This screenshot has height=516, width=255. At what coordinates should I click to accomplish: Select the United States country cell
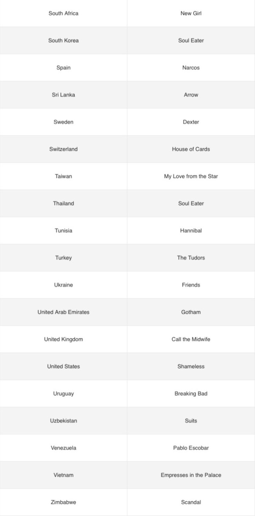[64, 366]
